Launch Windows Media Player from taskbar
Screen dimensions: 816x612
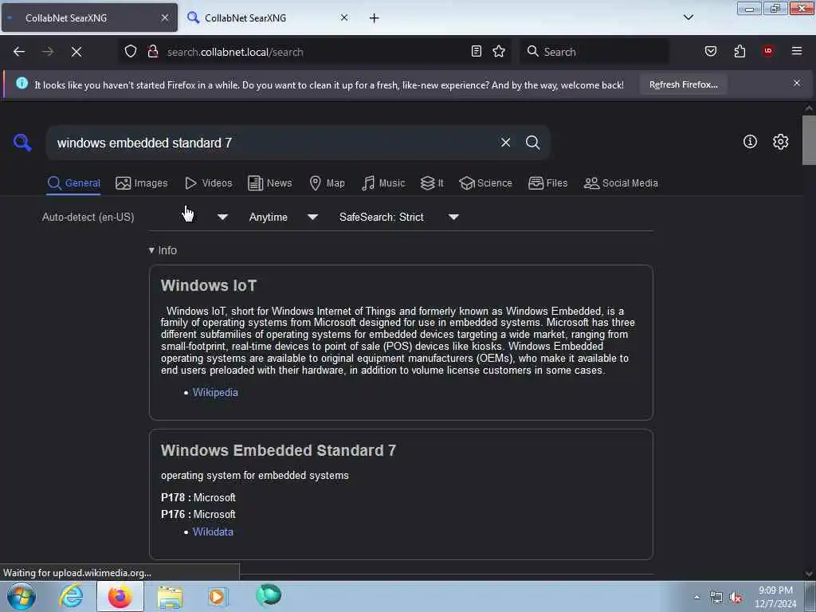(218, 596)
